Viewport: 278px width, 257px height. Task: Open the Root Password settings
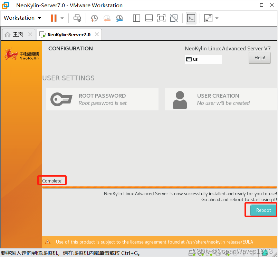click(102, 99)
